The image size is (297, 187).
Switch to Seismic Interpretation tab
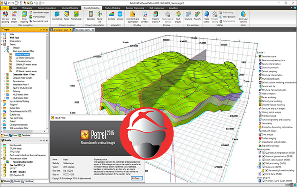tap(47, 8)
